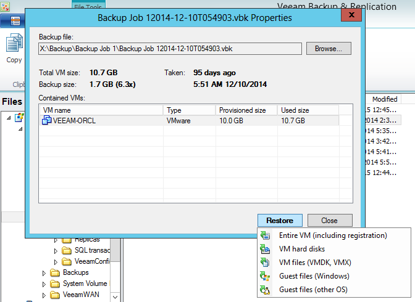415x302 pixels.
Task: Open the File Tools ribbon tab
Action: pos(88,4)
